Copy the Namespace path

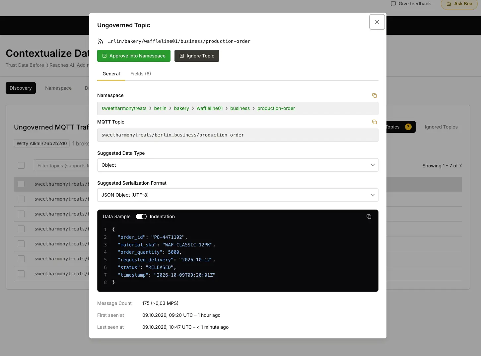point(375,95)
